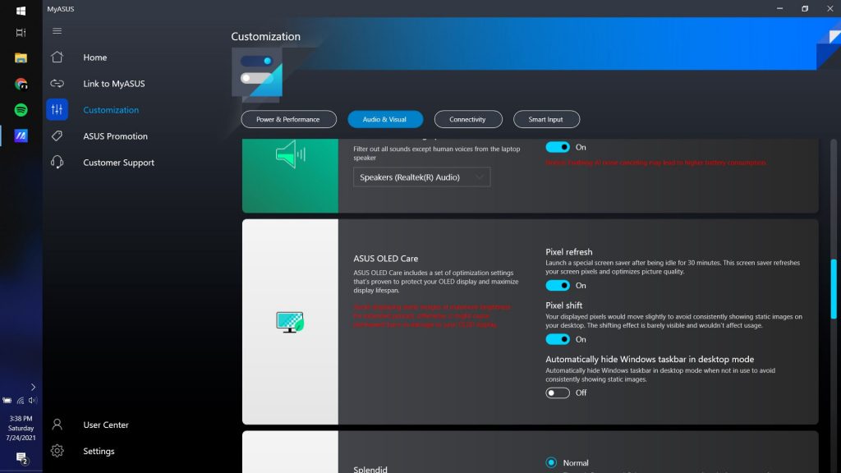Open the hamburger menu in MyASUS sidebar
The width and height of the screenshot is (841, 473).
(57, 31)
